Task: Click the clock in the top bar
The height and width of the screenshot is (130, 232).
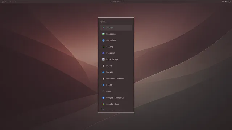Action: pyautogui.click(x=116, y=1)
